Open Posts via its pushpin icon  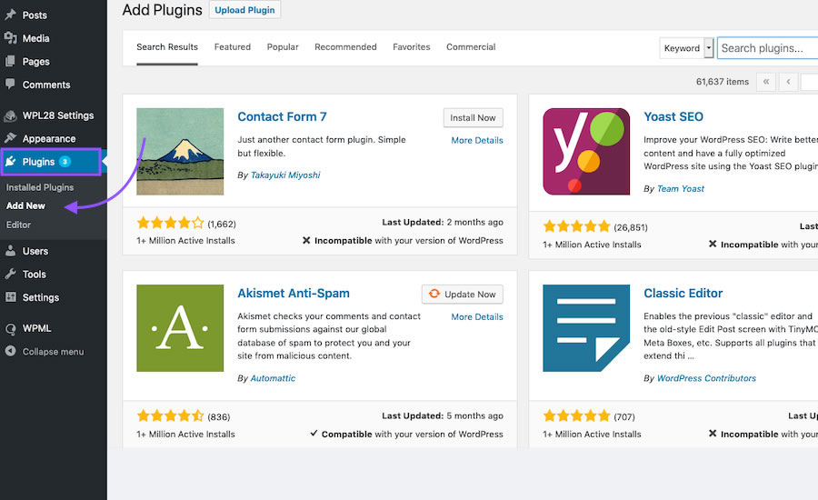10,15
